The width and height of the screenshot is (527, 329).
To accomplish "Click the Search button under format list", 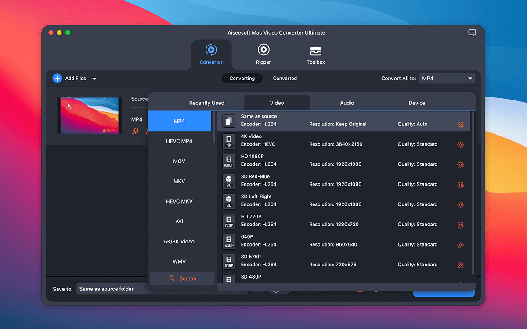I will tap(182, 279).
